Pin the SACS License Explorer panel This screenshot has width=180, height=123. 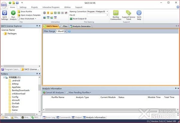tap(37, 26)
